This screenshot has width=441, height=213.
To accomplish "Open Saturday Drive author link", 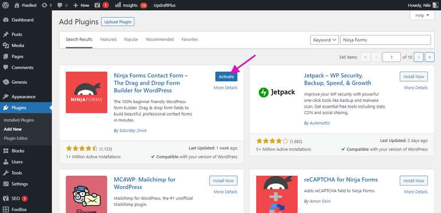I will [133, 131].
